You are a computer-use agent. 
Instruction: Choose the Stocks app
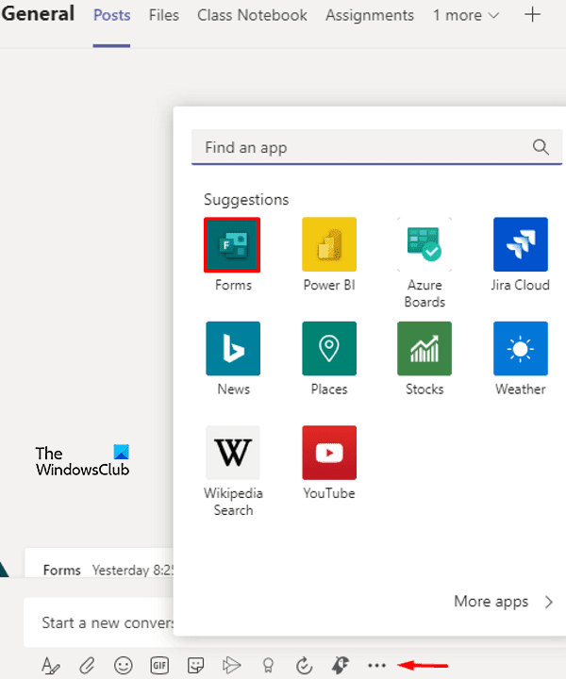(424, 349)
